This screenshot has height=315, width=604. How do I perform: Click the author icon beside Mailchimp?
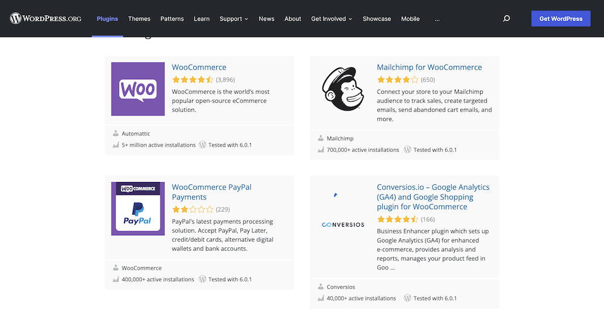pos(321,138)
